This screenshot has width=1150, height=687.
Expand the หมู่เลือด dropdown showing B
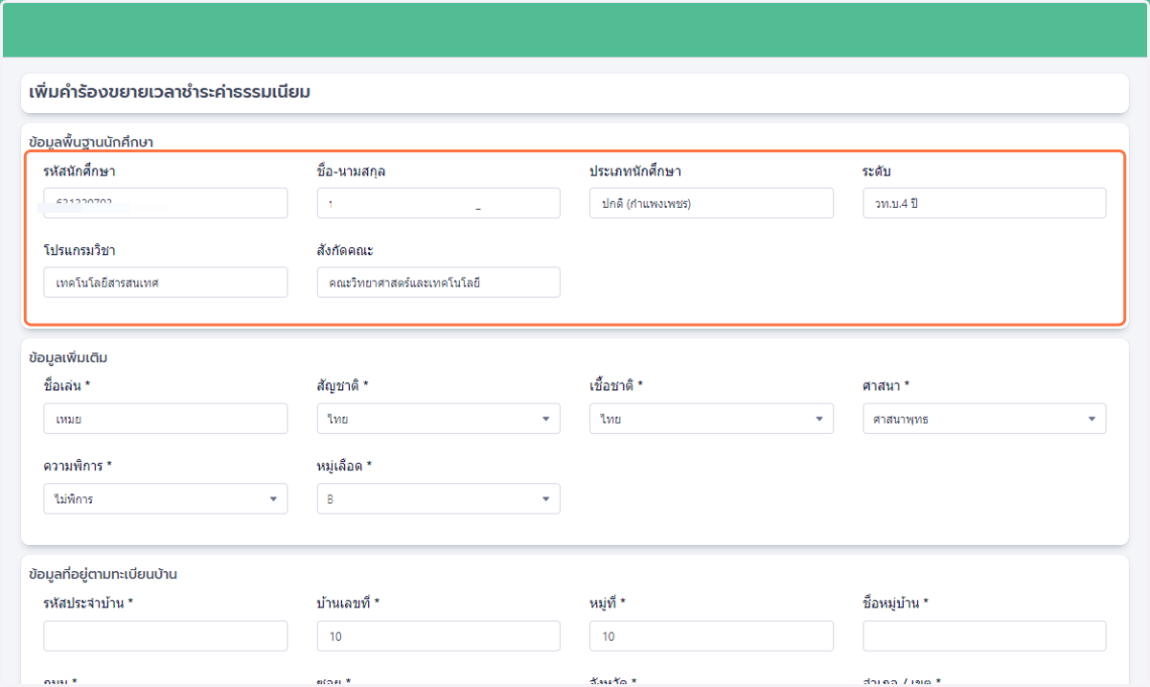click(x=438, y=498)
